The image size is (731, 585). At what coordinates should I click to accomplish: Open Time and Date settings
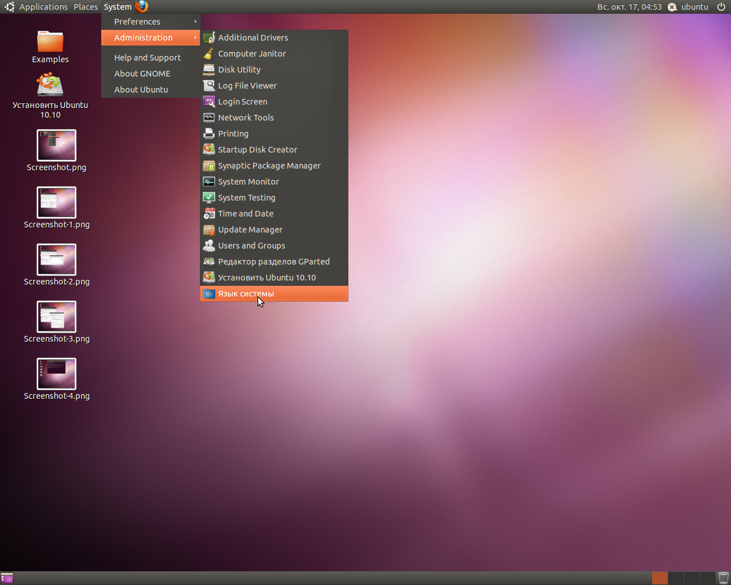[x=274, y=214]
